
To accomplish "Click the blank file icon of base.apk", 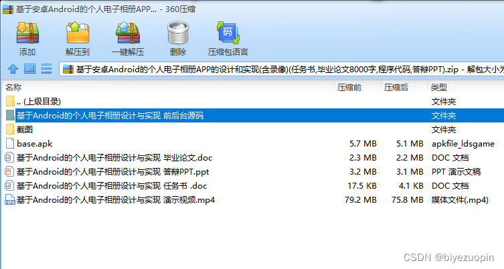I will [10, 143].
